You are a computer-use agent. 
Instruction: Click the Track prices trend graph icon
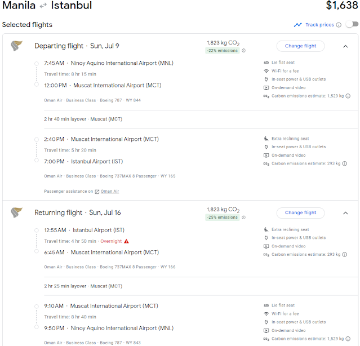[297, 25]
